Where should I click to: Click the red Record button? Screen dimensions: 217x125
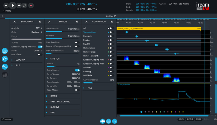(31, 5)
